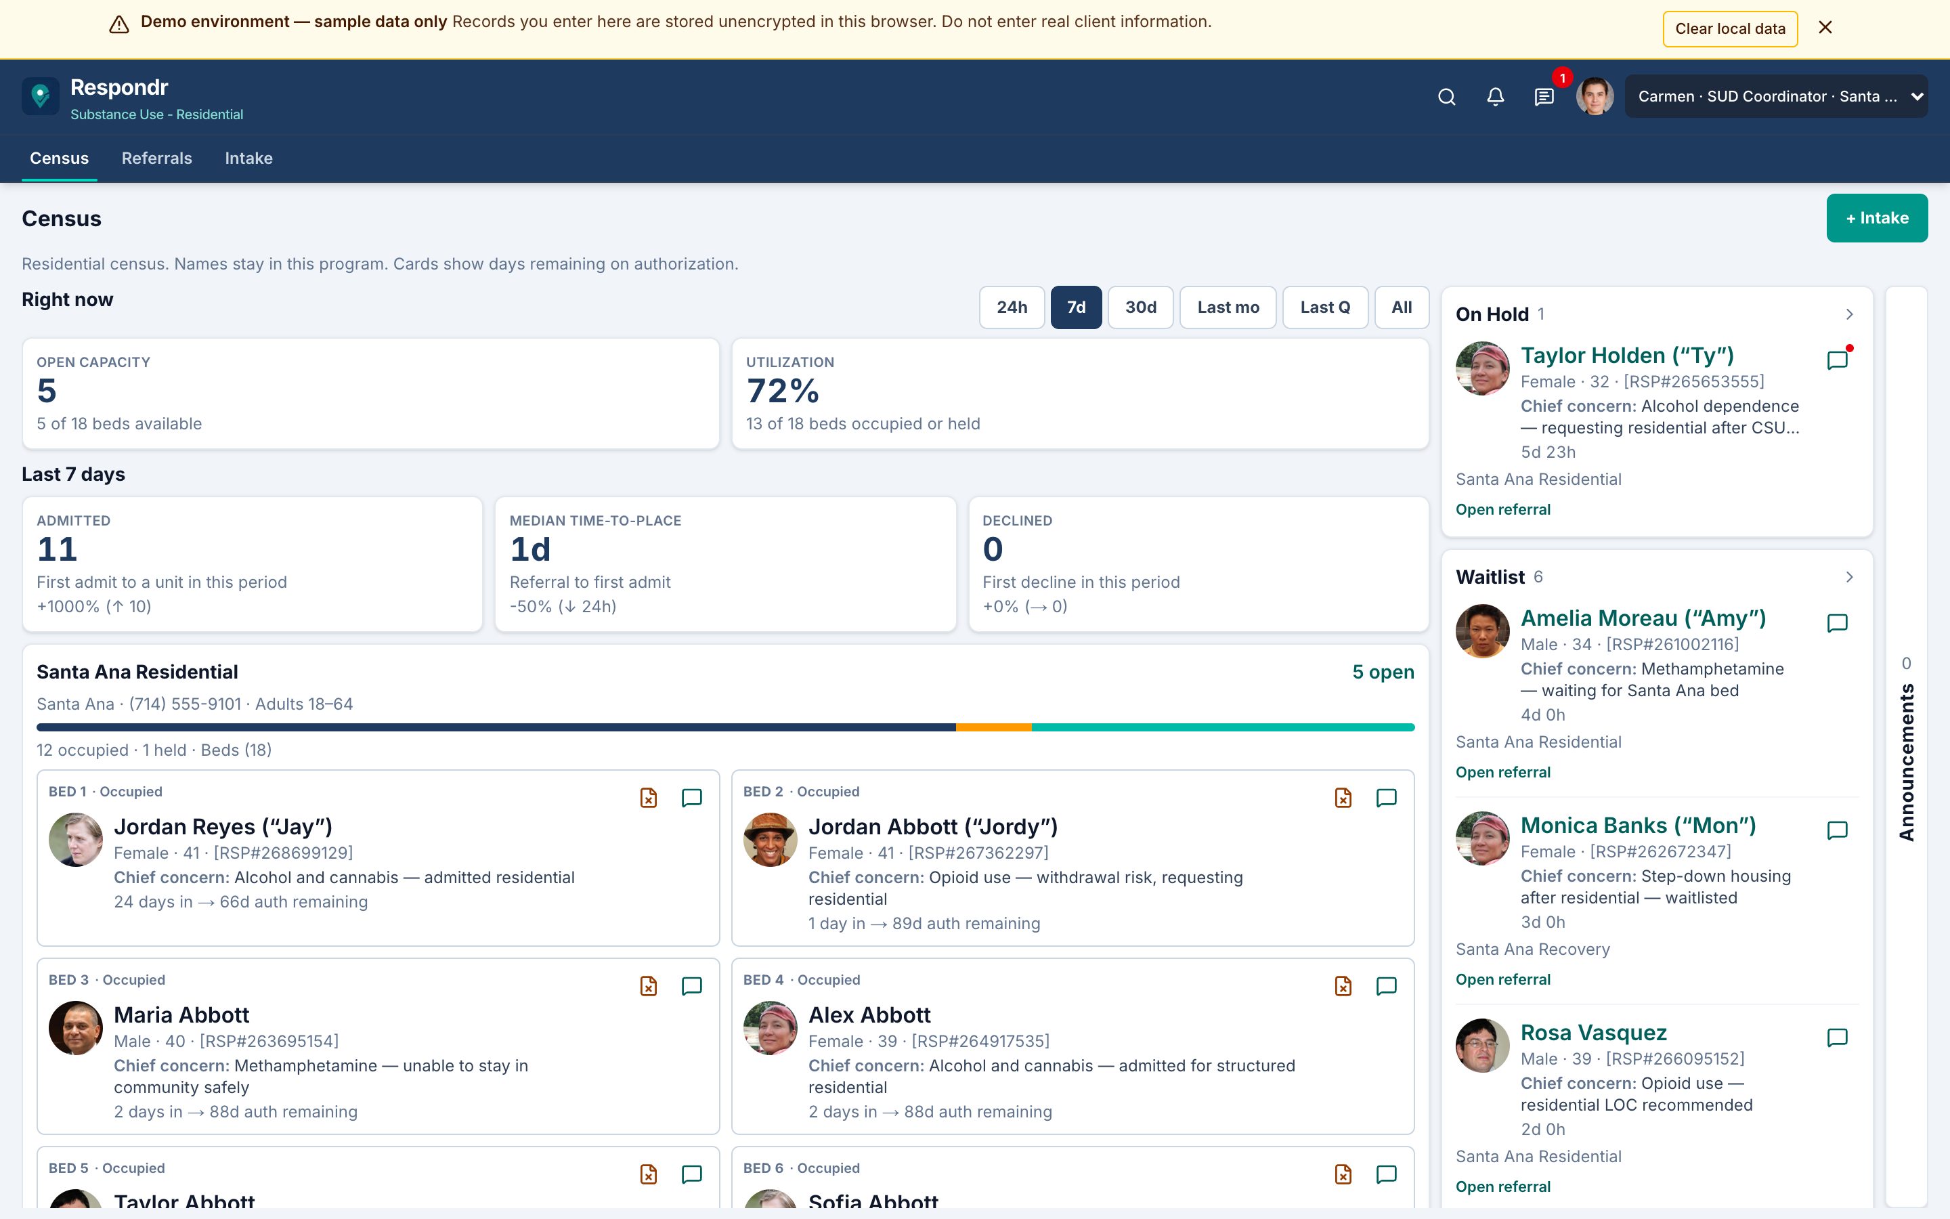Switch to the Referrals tab
The image size is (1950, 1219).
tap(156, 158)
